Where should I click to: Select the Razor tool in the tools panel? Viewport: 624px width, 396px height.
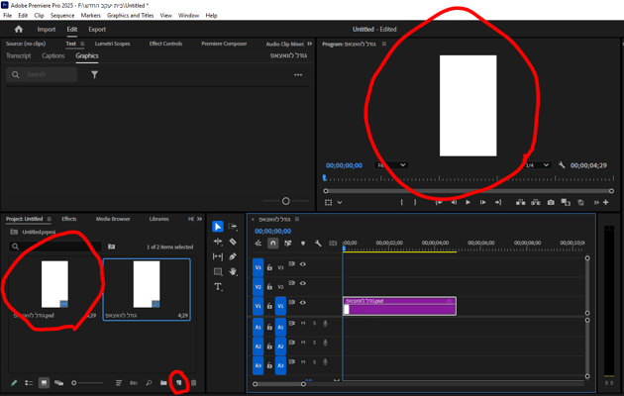pos(233,242)
